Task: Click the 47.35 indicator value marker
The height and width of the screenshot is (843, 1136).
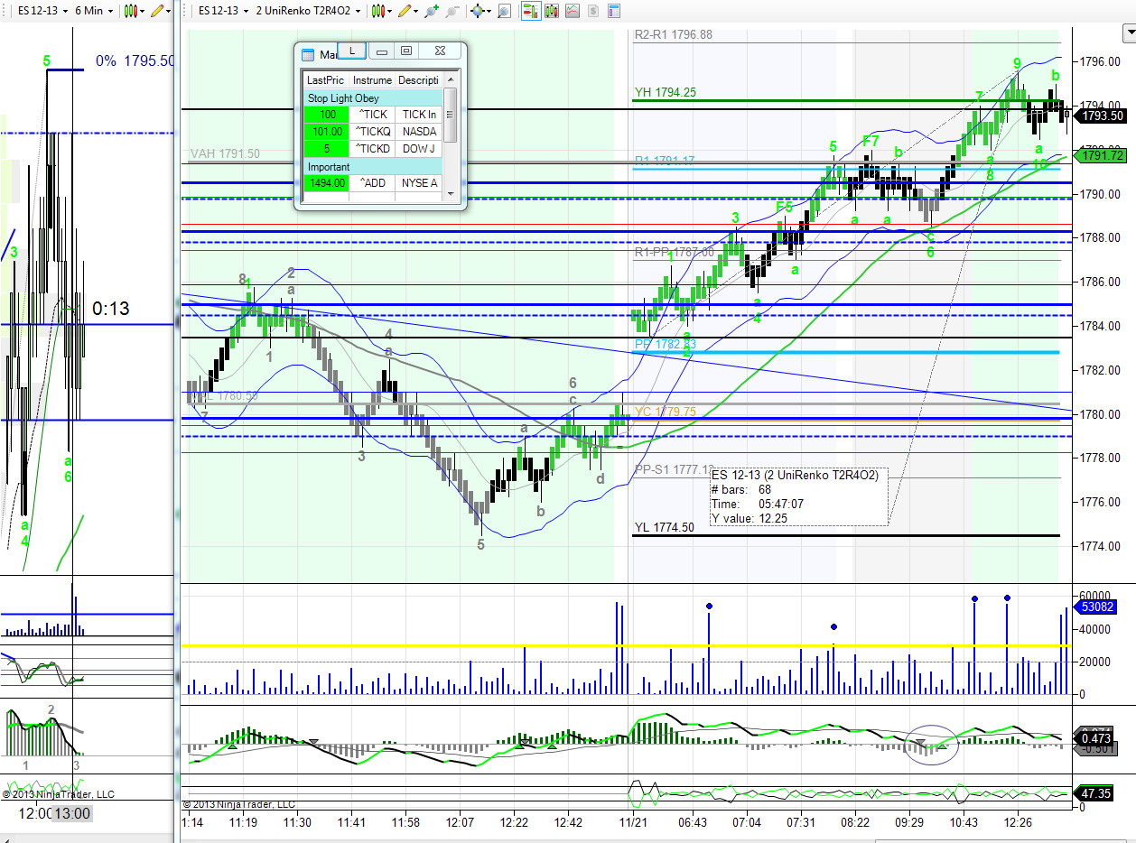Action: [1094, 794]
